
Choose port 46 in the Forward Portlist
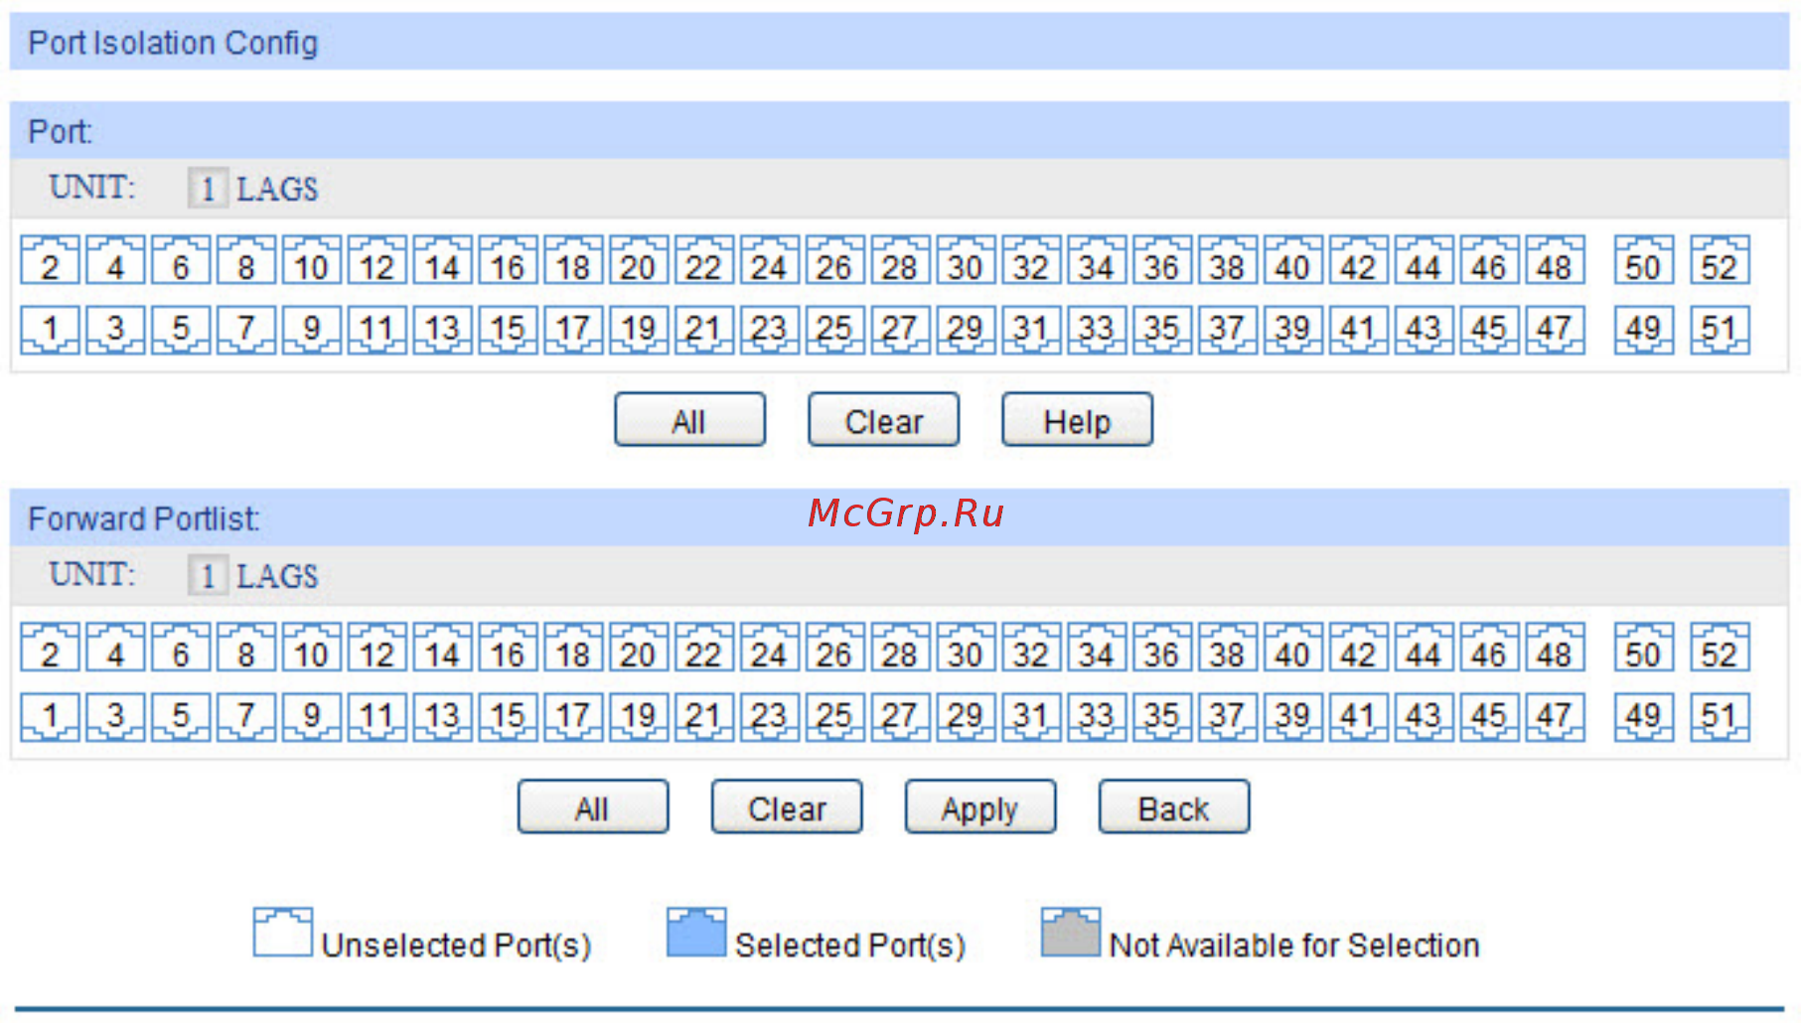(1490, 649)
